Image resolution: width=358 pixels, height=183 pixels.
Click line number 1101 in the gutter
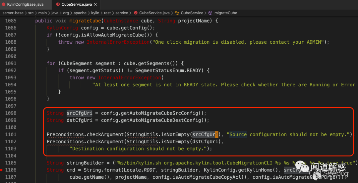[11, 134]
